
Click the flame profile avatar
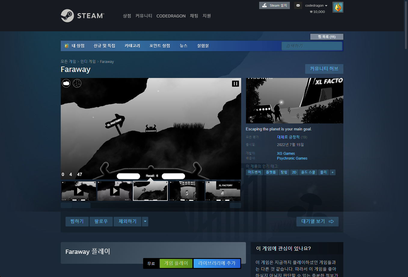tap(338, 7)
